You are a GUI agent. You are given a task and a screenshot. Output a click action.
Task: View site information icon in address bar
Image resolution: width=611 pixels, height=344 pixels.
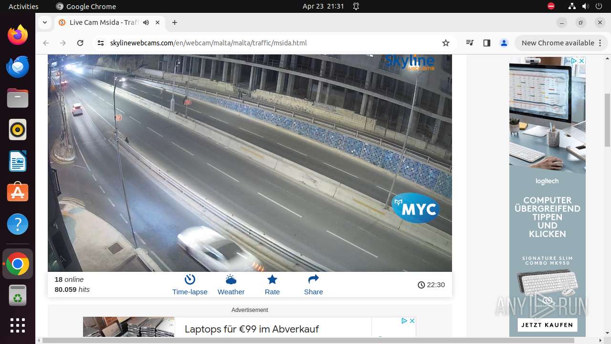pyautogui.click(x=100, y=43)
